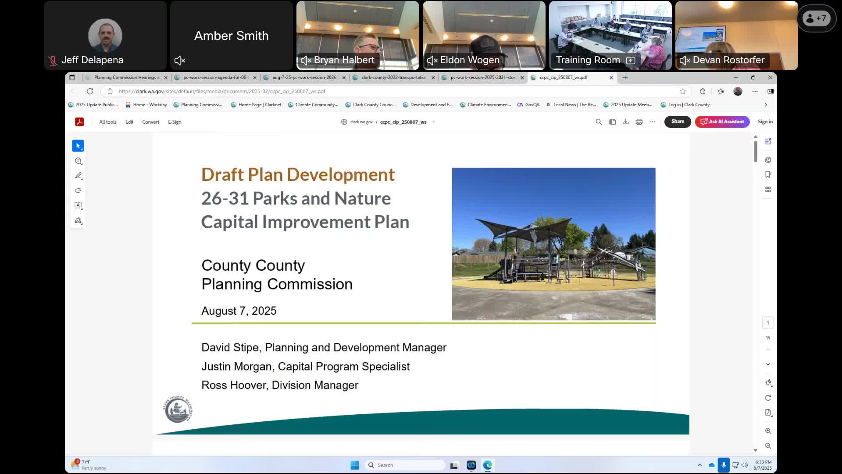Switch to the Planning Commission Hearings tab

tap(125, 78)
